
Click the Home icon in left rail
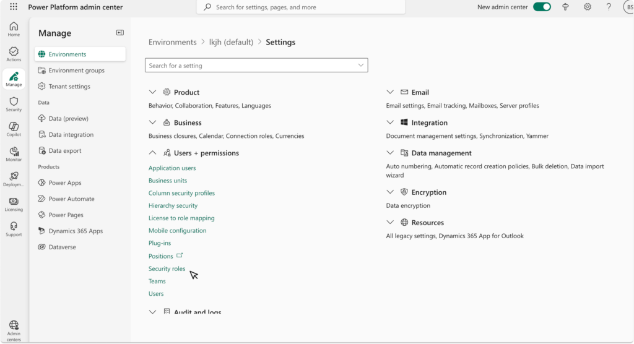click(14, 29)
